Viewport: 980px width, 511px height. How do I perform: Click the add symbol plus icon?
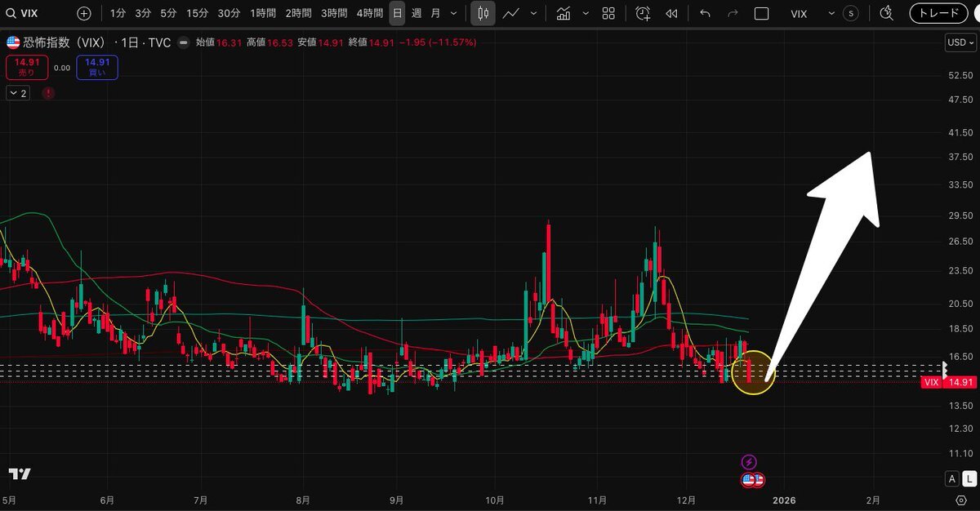[x=84, y=13]
